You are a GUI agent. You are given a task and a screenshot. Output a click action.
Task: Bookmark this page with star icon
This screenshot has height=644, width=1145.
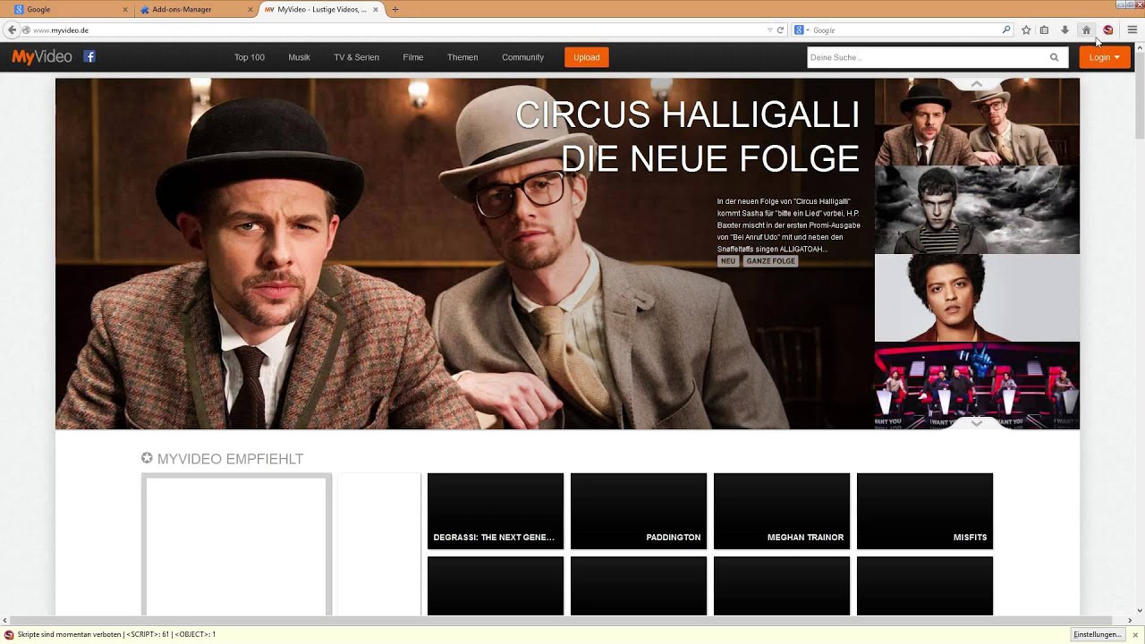click(1026, 30)
